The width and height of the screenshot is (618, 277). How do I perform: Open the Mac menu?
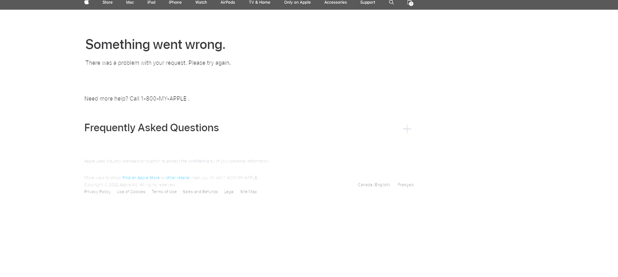pos(130,3)
